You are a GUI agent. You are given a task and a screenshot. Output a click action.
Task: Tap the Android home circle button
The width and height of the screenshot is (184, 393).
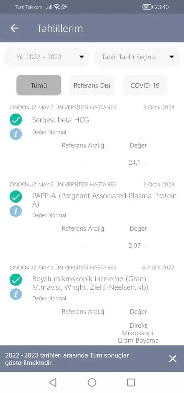[x=92, y=383]
